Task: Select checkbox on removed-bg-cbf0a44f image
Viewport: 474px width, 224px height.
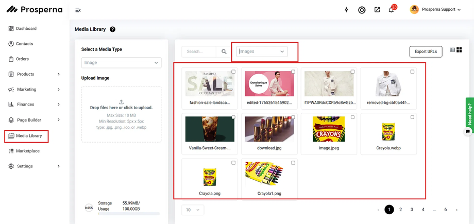Action: point(412,72)
